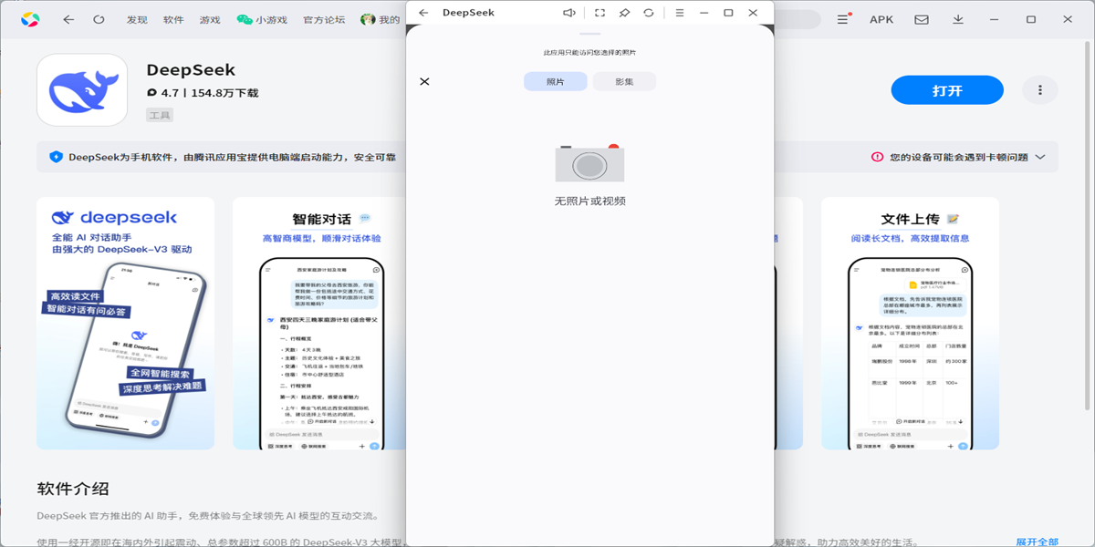Viewport: 1095px width, 547px height.
Task: Expand the 您的设备可能会遇到卡顿问题 notice
Action: [1039, 156]
